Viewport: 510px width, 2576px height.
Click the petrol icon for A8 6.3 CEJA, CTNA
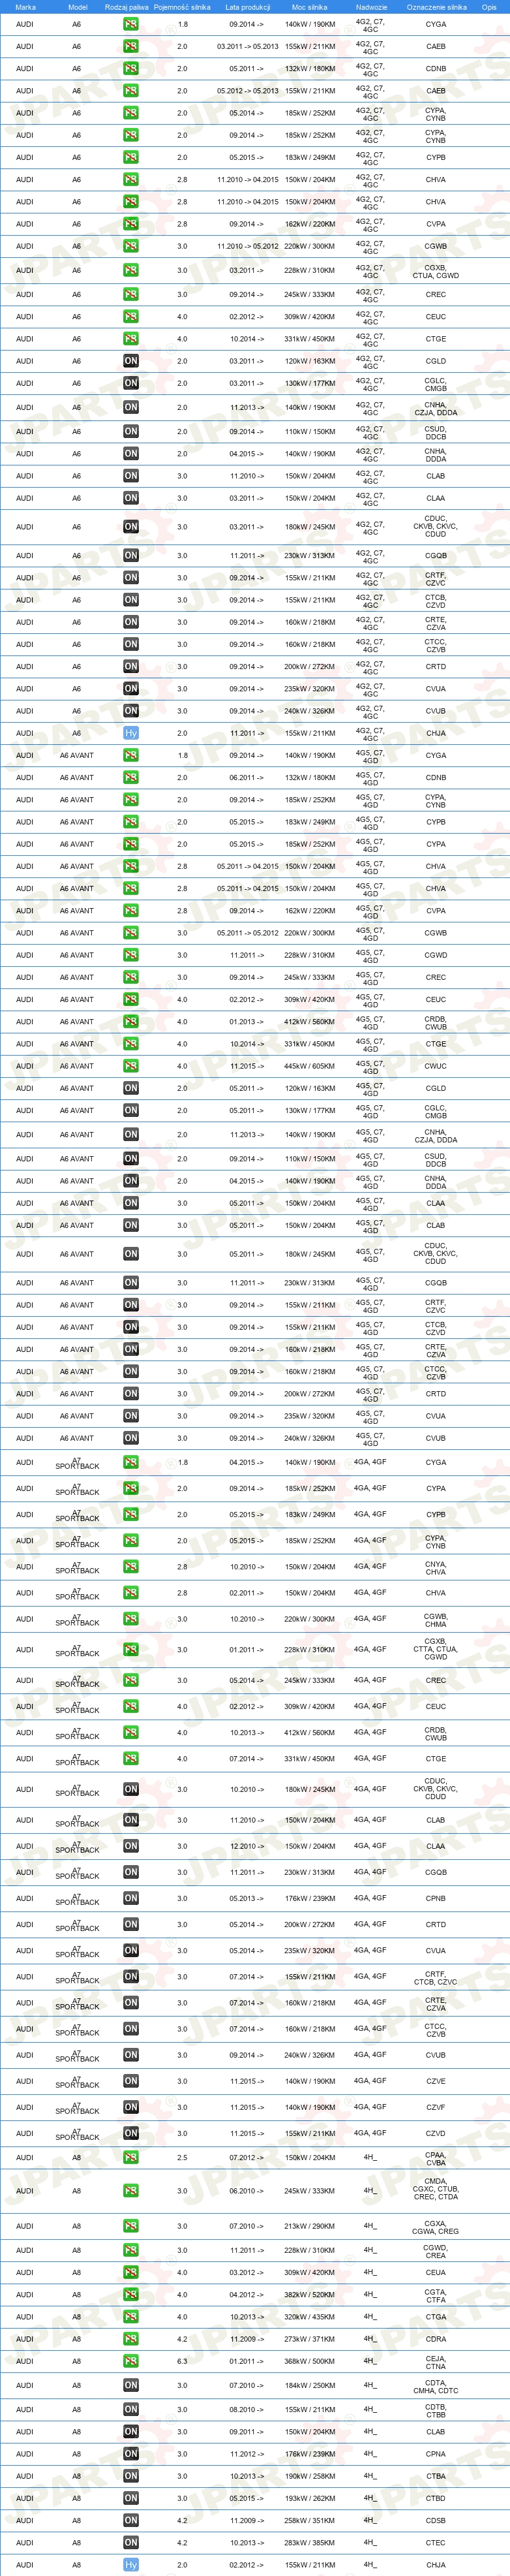pos(131,2361)
